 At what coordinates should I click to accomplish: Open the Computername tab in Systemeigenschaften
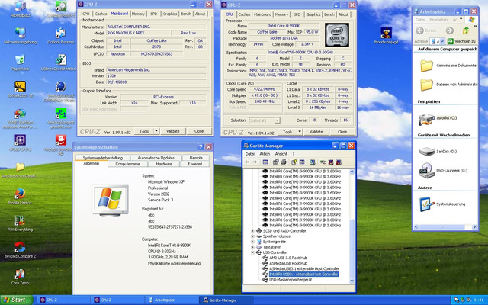tap(127, 164)
